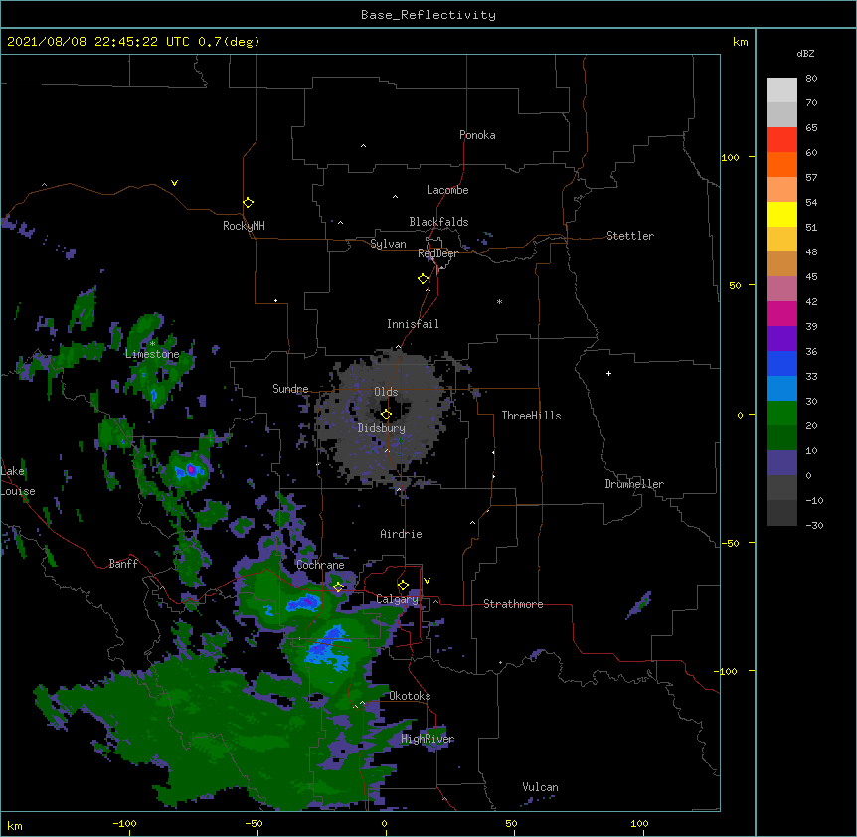Click the yellow diamond marker near RockyMH

(248, 203)
